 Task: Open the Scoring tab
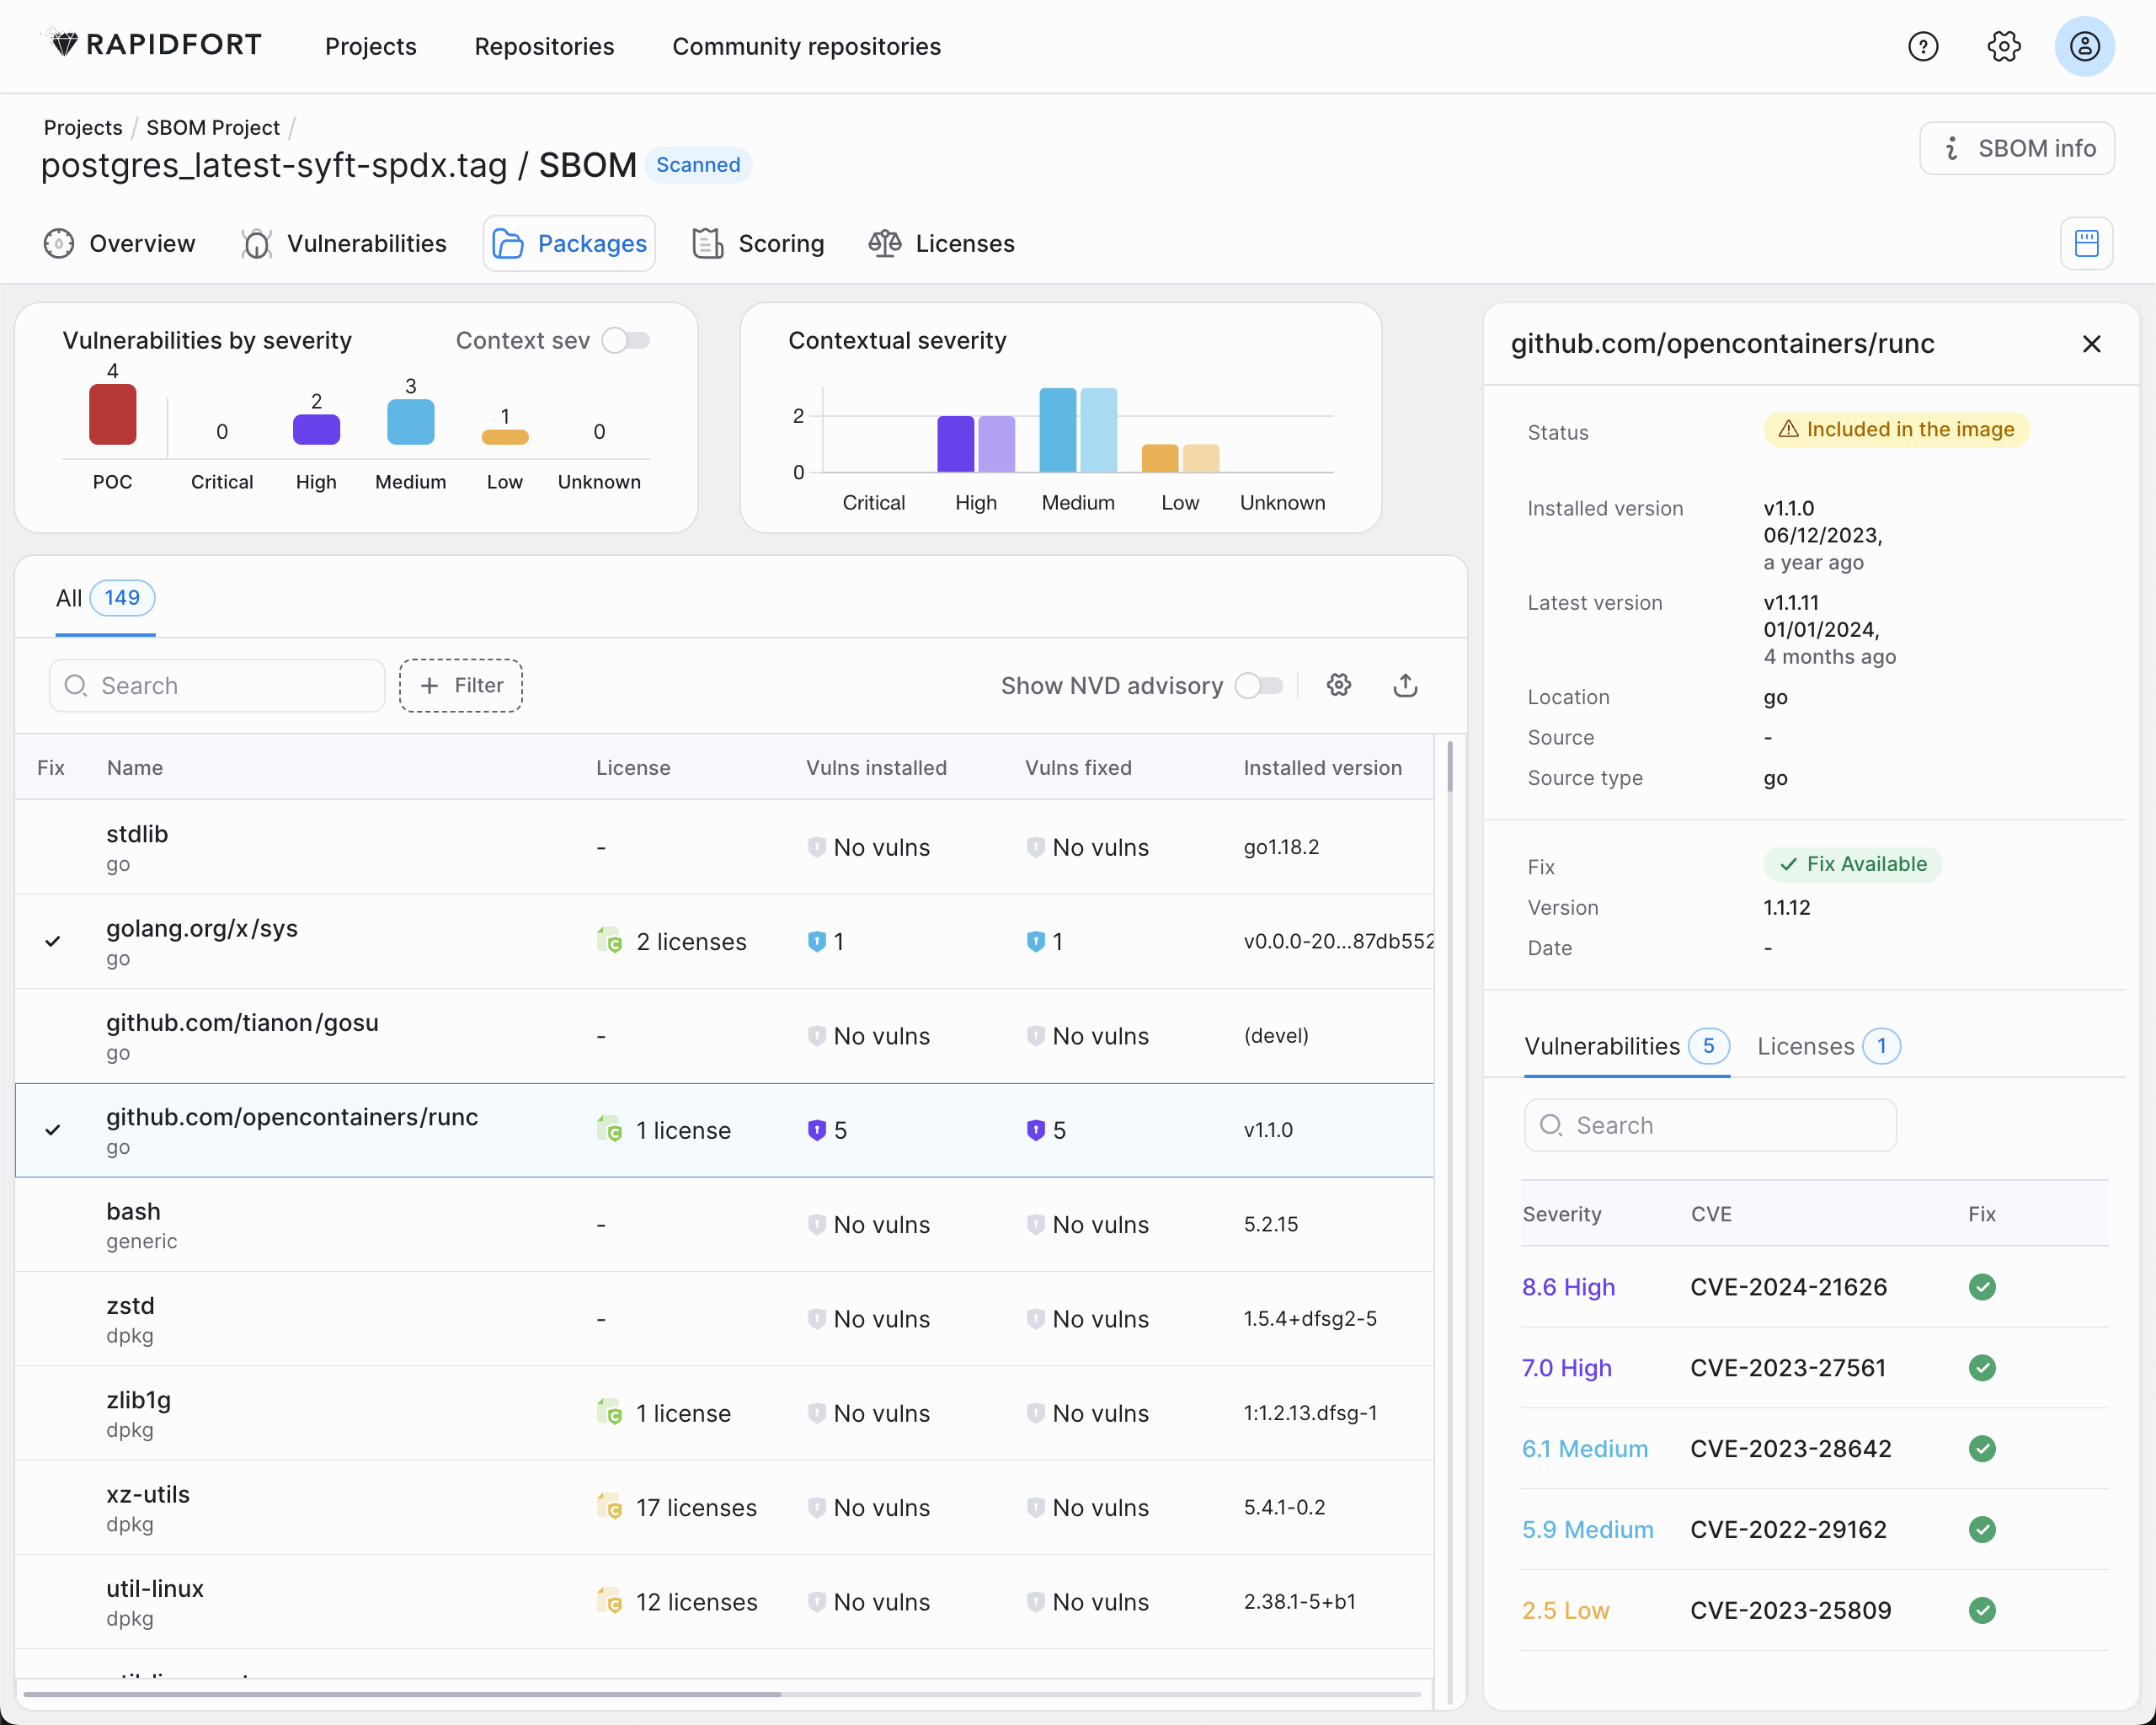click(758, 243)
